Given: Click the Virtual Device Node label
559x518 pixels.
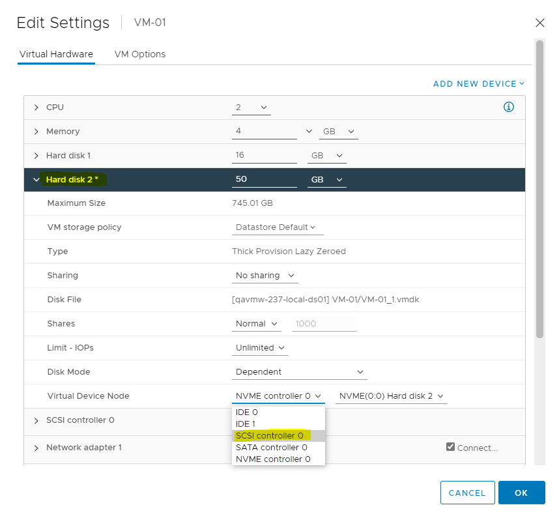Looking at the screenshot, I should click(x=88, y=396).
